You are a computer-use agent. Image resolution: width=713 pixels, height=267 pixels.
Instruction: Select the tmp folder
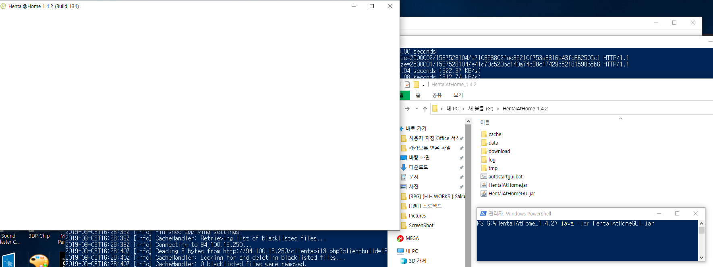coord(493,168)
